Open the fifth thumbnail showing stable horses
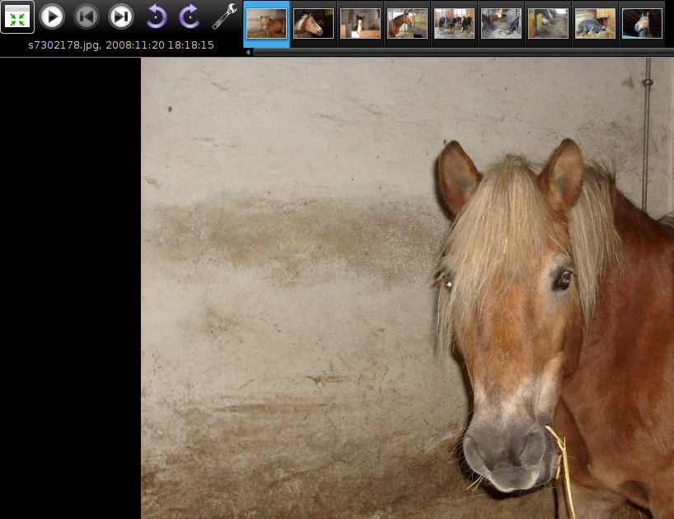The width and height of the screenshot is (674, 519). 454,24
